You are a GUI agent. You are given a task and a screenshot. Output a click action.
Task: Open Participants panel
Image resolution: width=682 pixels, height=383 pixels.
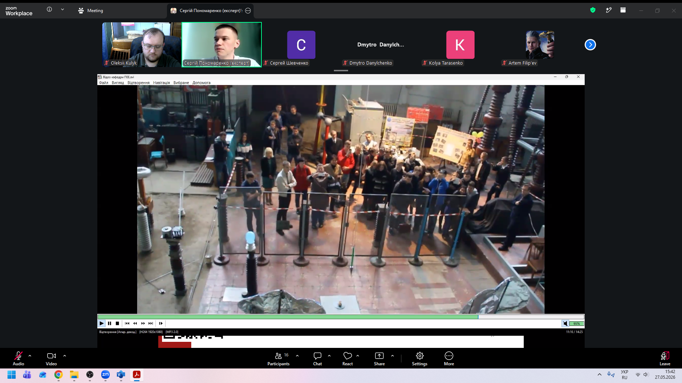[278, 359]
